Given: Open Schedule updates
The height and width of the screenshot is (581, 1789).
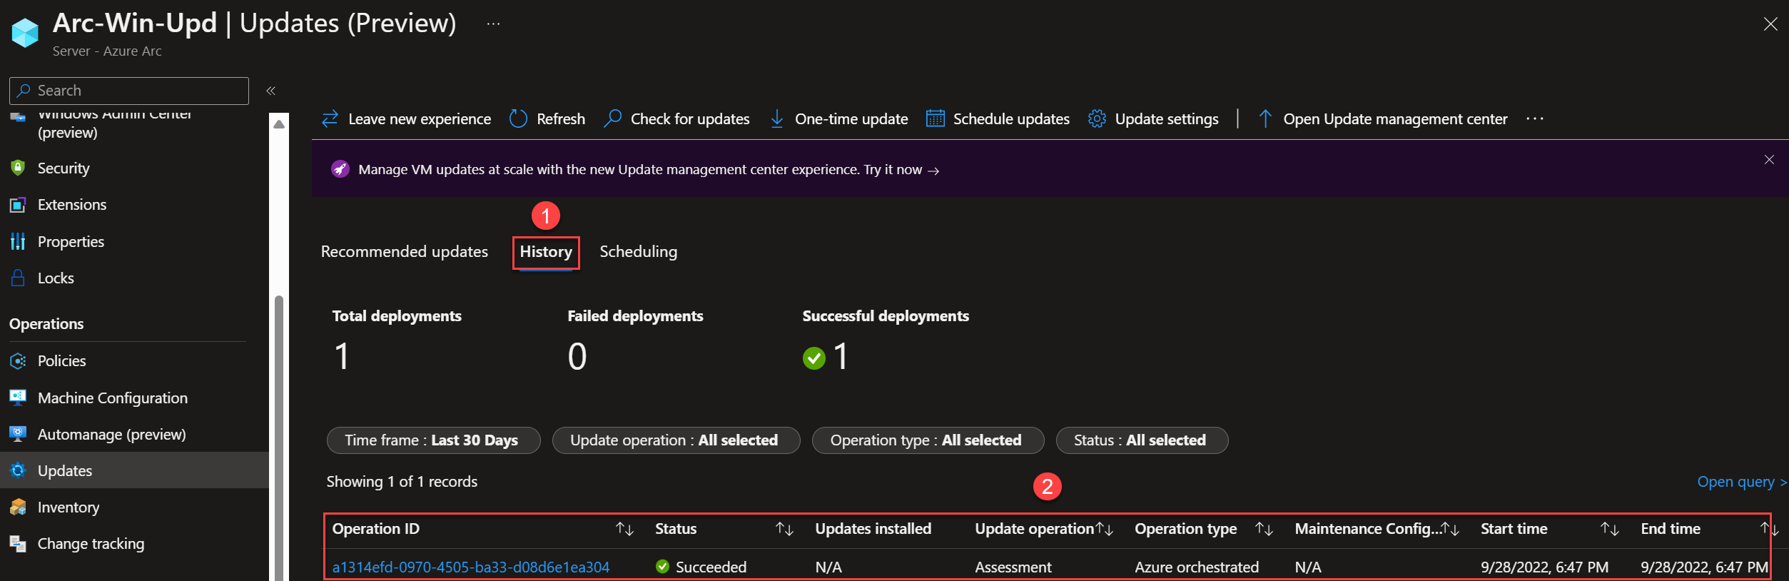Looking at the screenshot, I should [998, 119].
